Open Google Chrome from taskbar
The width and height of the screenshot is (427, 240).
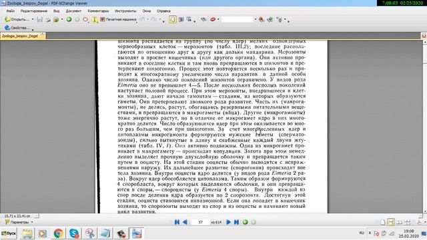[x=58, y=233]
